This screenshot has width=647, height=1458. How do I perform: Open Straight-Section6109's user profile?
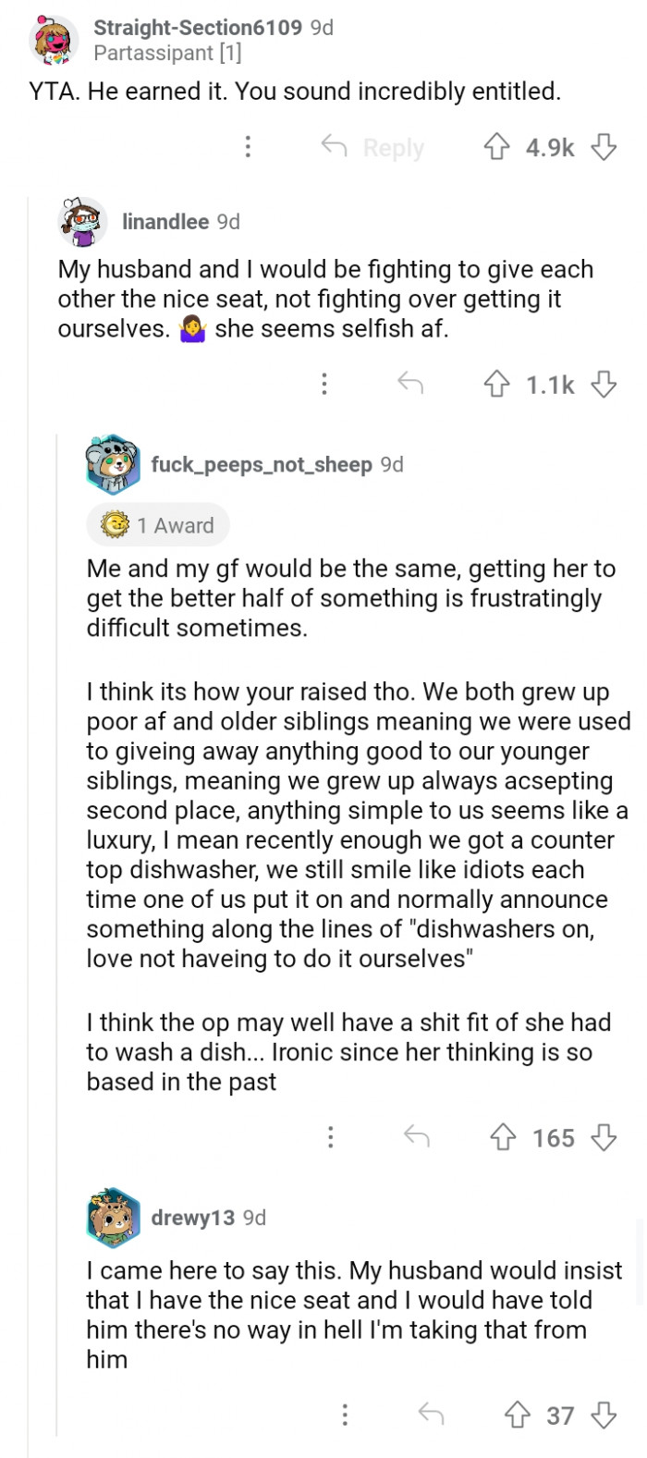click(198, 28)
